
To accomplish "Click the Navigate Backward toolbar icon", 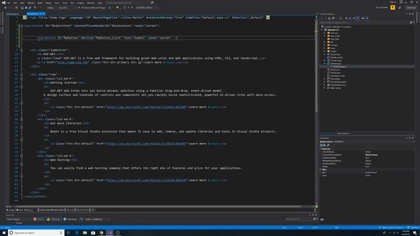I will coord(5,8).
